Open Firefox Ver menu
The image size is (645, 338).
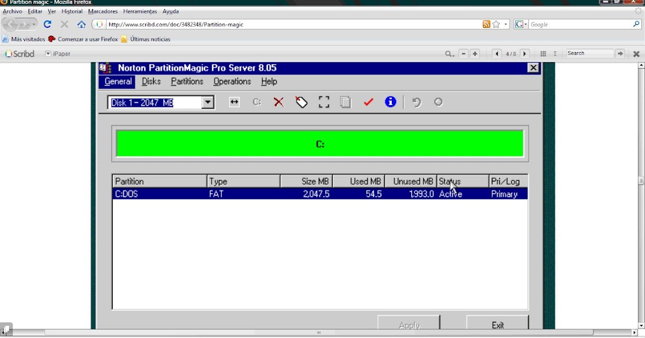(x=52, y=11)
